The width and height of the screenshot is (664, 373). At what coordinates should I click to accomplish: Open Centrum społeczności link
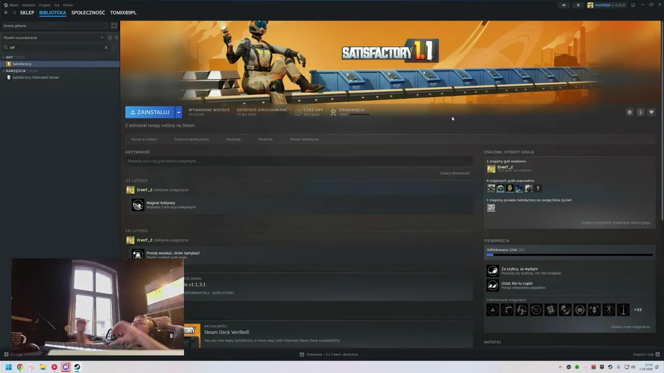tap(191, 139)
